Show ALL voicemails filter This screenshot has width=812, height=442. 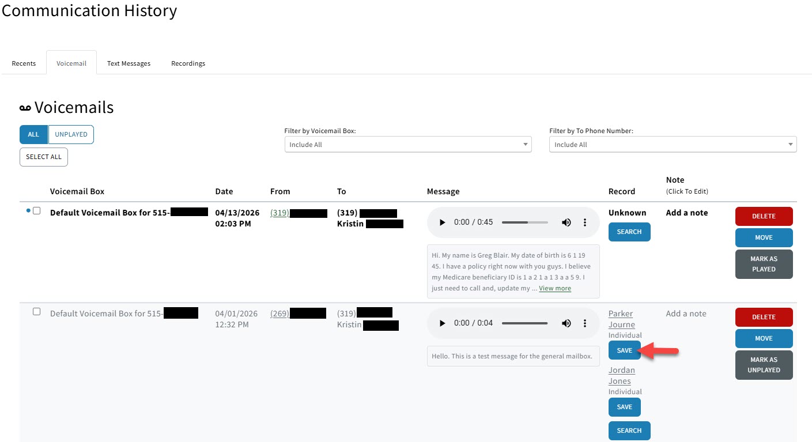pos(33,134)
